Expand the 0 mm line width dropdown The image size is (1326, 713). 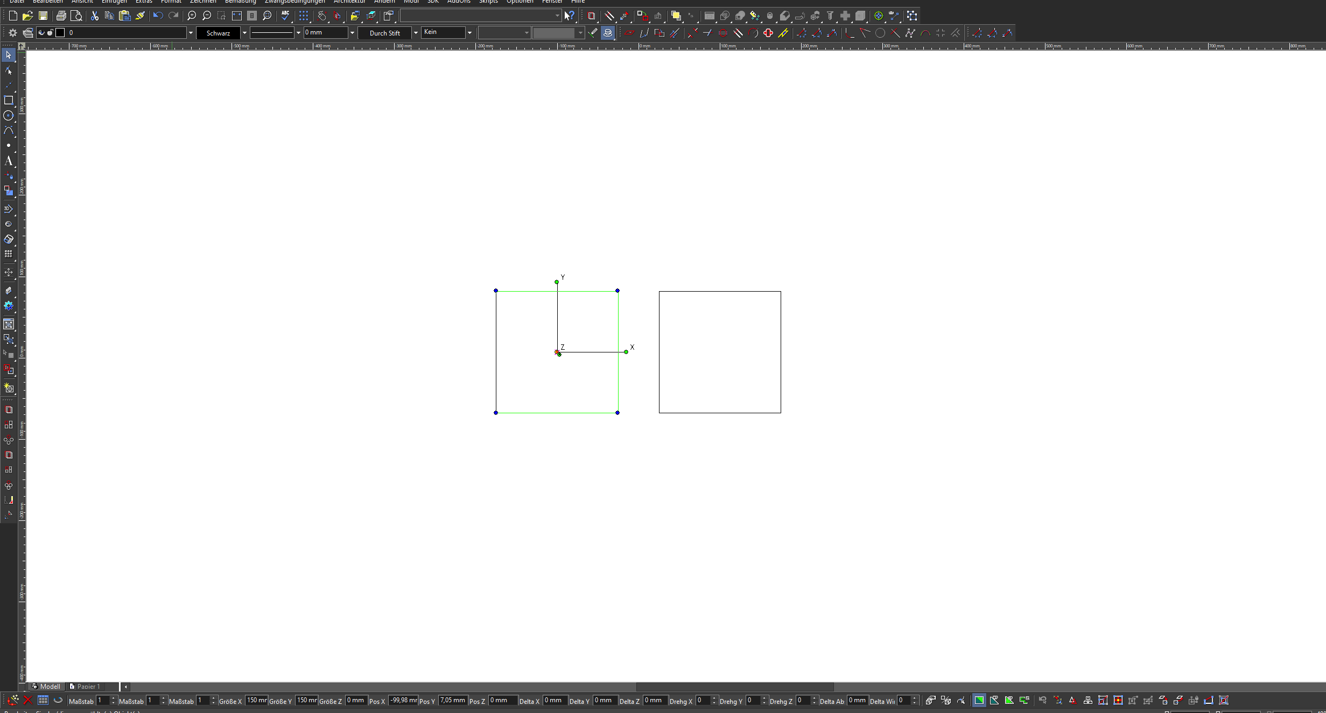[x=352, y=33]
